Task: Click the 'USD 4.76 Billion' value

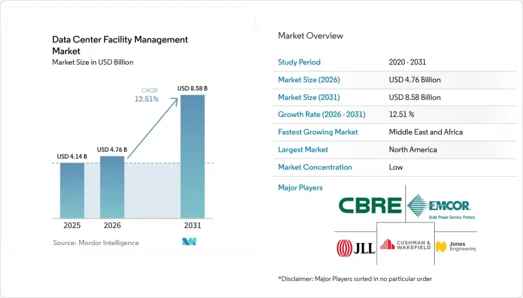Action: tap(415, 80)
